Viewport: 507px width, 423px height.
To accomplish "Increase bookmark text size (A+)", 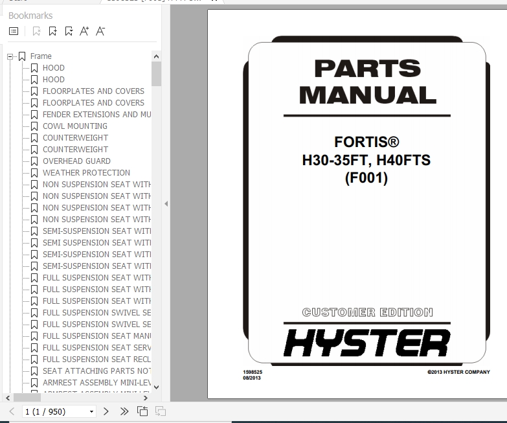I will pyautogui.click(x=84, y=31).
